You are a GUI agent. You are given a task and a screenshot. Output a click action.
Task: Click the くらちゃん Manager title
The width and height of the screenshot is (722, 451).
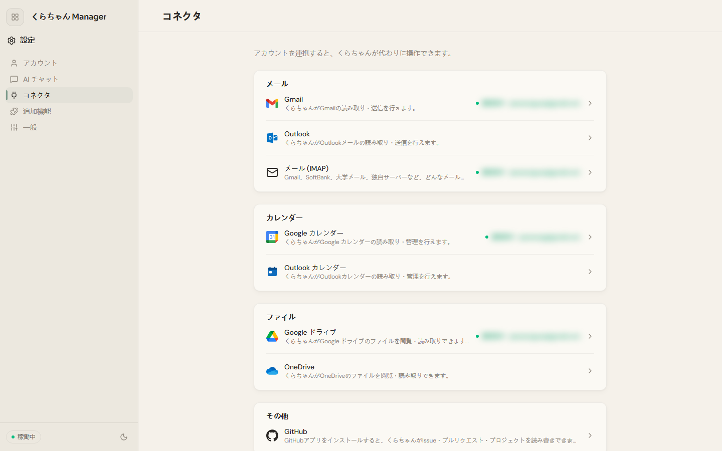click(69, 17)
